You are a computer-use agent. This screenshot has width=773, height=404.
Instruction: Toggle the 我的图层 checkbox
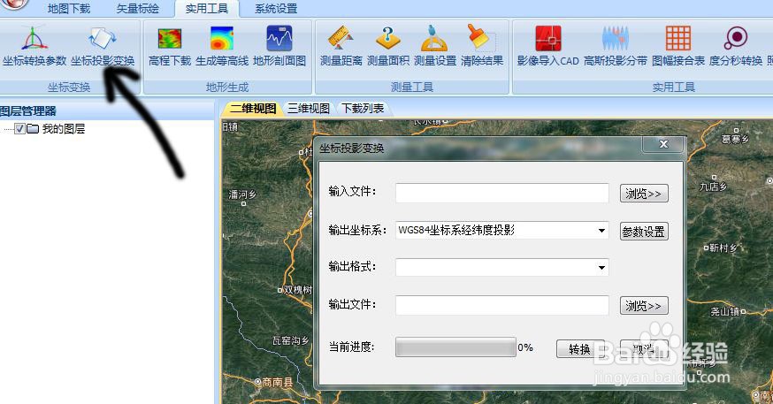pos(19,129)
